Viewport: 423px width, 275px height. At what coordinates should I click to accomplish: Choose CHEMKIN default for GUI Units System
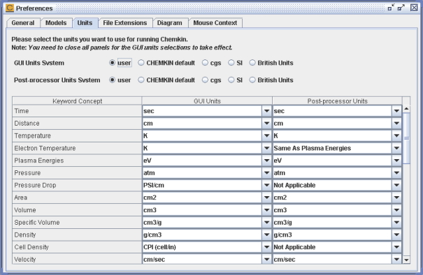[166, 63]
